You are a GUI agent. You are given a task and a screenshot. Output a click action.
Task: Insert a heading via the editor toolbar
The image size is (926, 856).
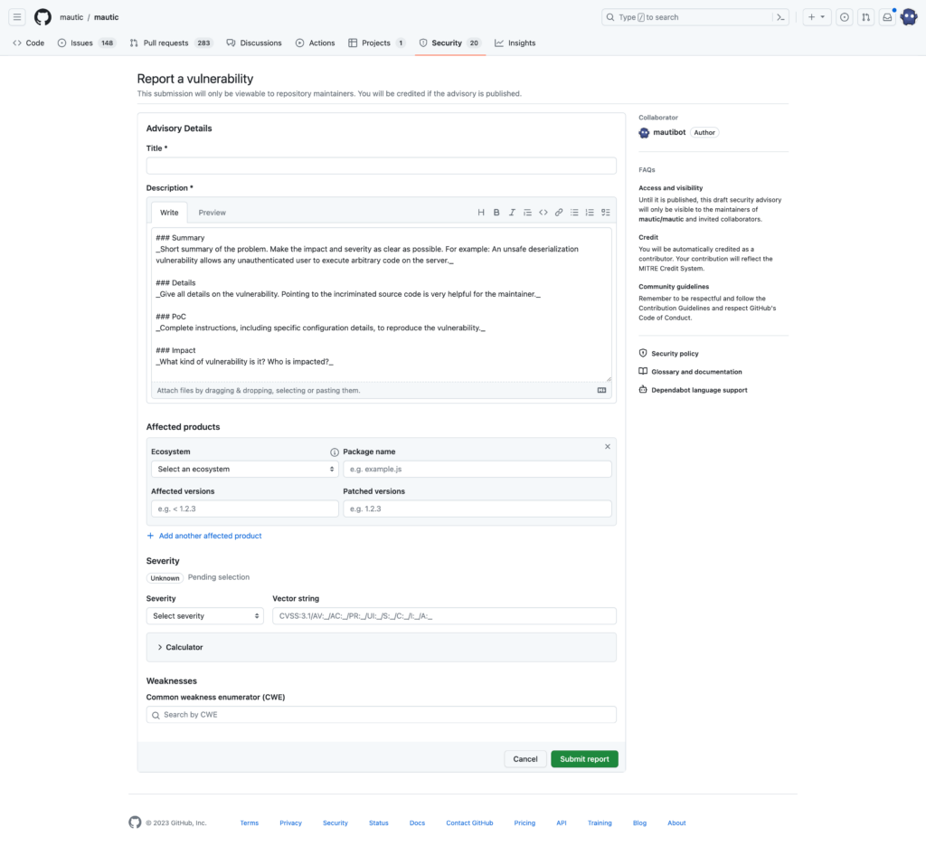click(x=481, y=212)
